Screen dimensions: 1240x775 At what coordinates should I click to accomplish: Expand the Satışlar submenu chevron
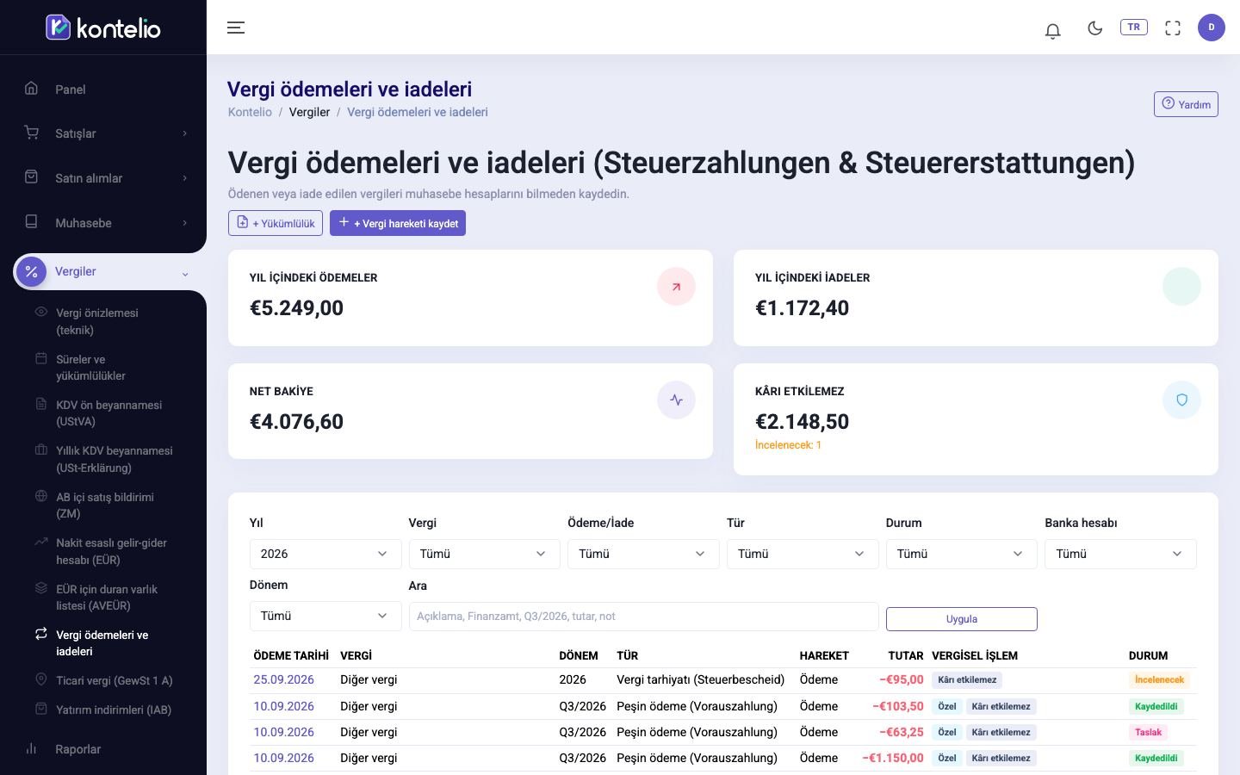tap(184, 133)
